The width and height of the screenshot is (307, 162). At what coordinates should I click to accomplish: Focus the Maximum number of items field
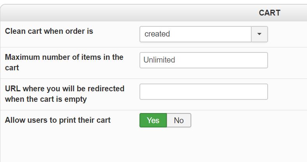tap(203, 60)
